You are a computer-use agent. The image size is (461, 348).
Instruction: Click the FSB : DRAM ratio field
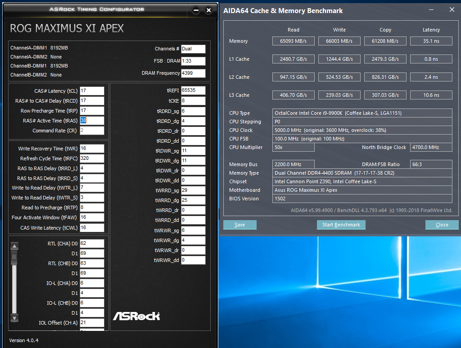click(x=193, y=61)
